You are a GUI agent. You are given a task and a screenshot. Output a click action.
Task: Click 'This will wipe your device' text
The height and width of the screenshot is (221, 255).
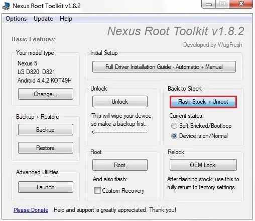121,116
